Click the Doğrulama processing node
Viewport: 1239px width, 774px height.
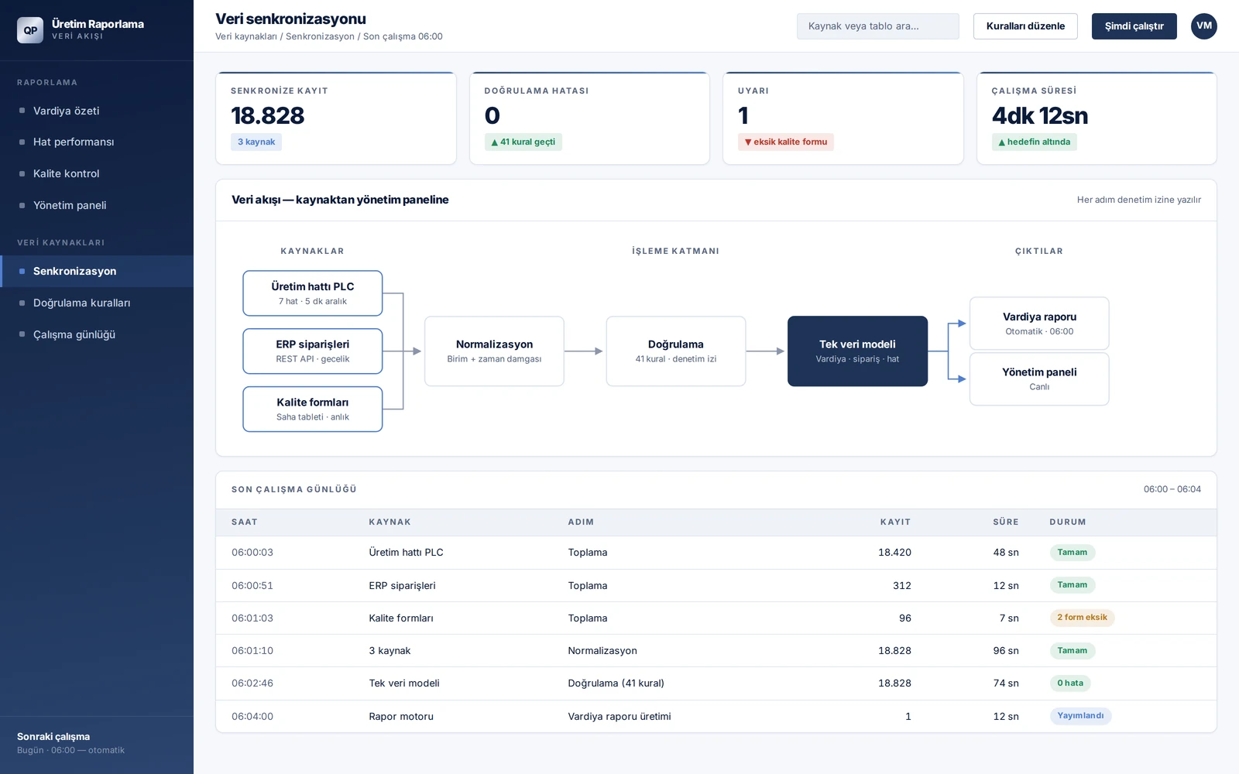676,351
